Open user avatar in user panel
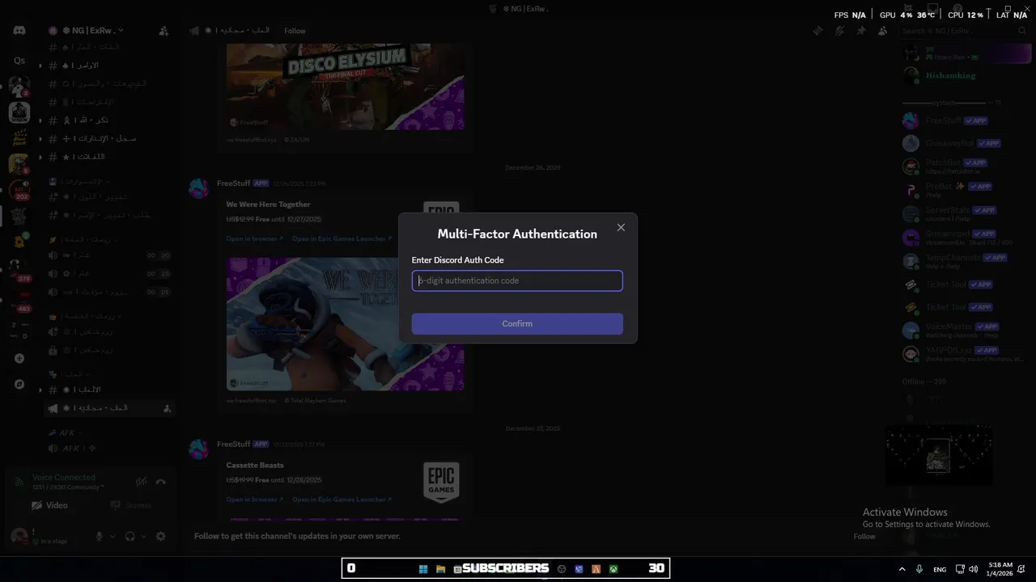 (19, 536)
